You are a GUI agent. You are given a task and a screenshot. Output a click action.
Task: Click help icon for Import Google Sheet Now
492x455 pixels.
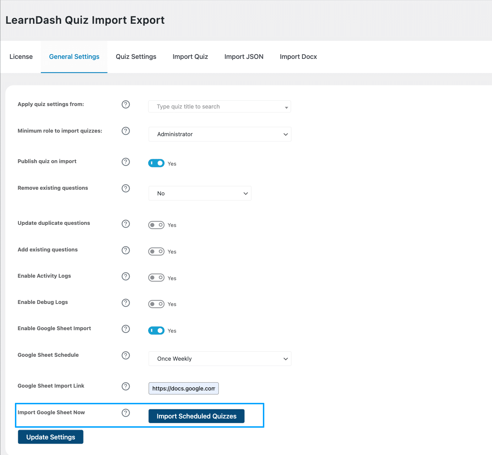point(126,413)
